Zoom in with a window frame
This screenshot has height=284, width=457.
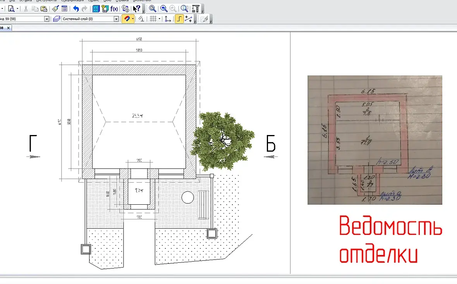pos(153,9)
